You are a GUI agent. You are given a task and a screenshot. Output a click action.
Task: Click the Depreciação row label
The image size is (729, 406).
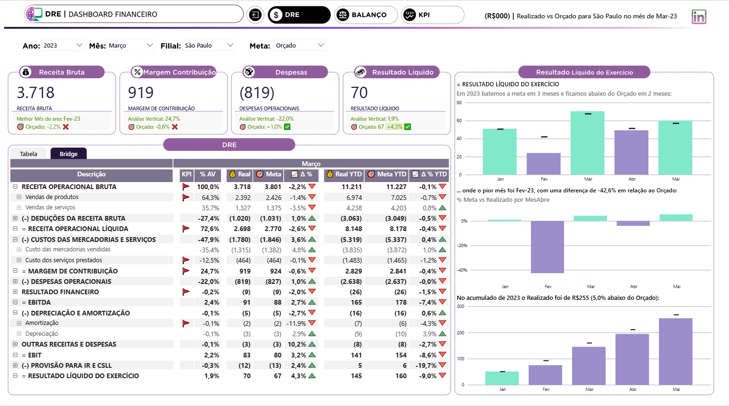pos(42,334)
